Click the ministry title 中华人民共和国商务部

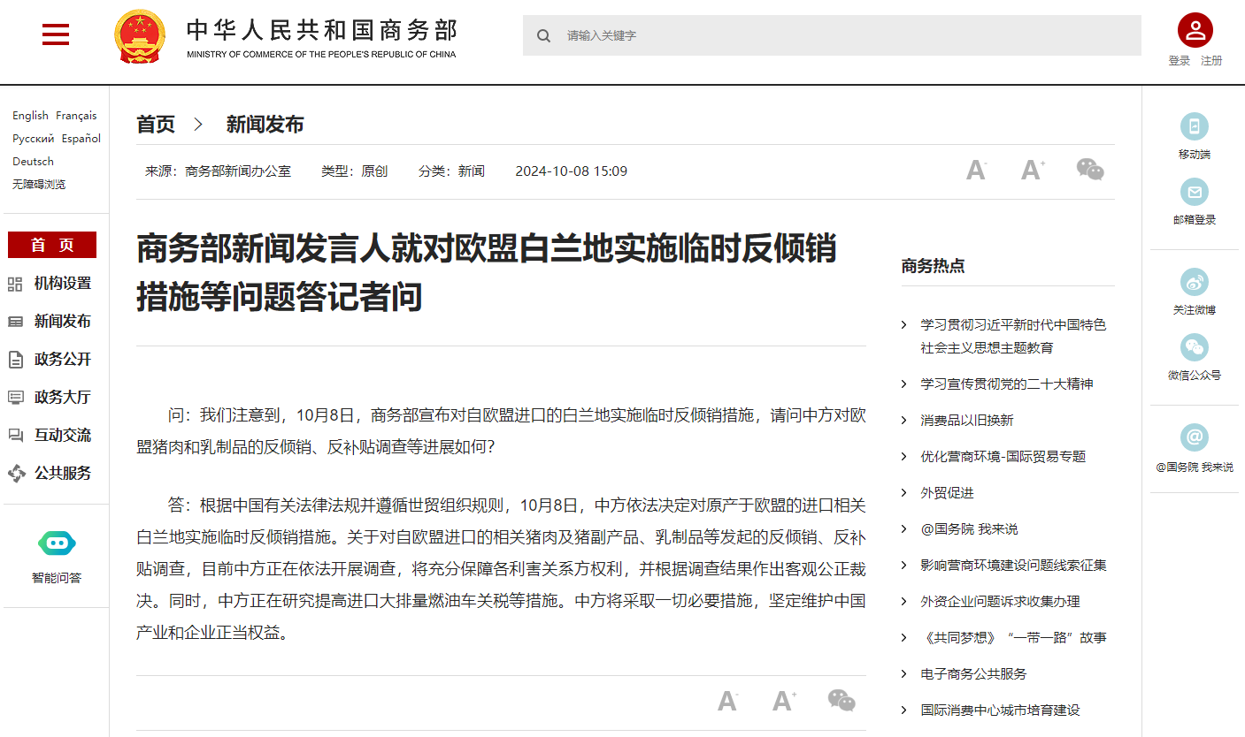tap(322, 30)
